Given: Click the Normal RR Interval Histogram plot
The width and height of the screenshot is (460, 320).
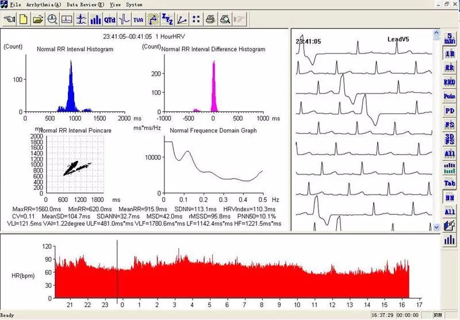Looking at the screenshot, I should [x=75, y=83].
